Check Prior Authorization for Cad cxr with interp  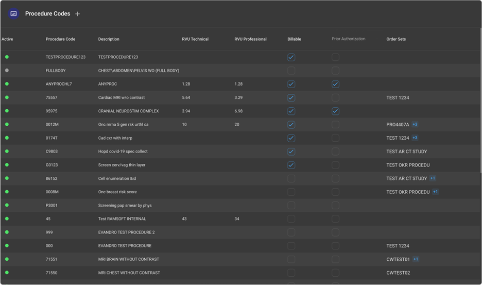click(x=335, y=138)
